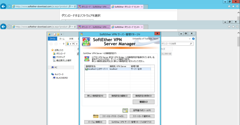Switch to ダウンロード - SoftEther VPN tab in topmost browser
This screenshot has height=125, width=240.
[x=94, y=7]
